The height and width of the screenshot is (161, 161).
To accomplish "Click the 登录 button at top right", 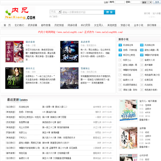I will pyautogui.click(x=157, y=2).
